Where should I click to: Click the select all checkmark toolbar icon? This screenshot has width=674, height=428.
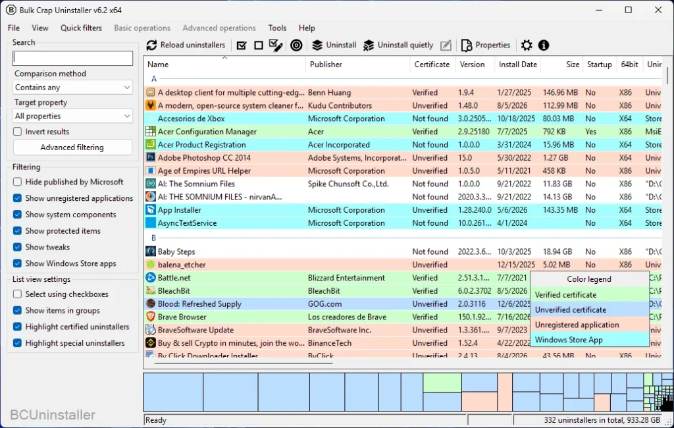click(242, 45)
